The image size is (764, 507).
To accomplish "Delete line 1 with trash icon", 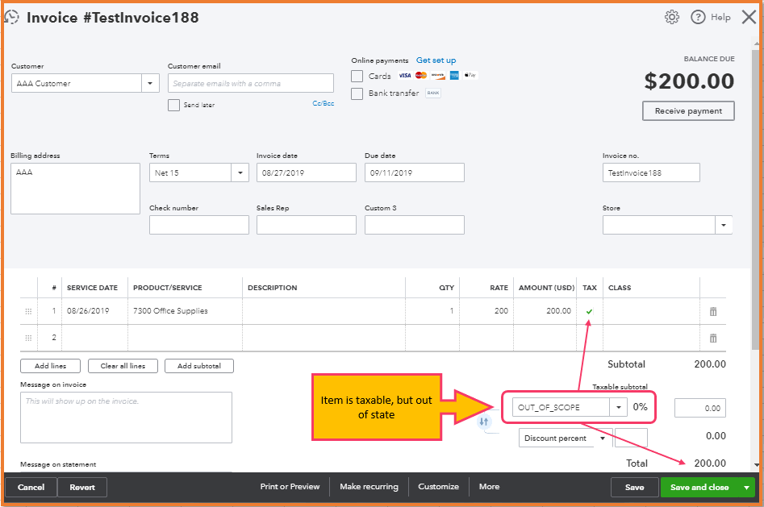I will [x=712, y=311].
